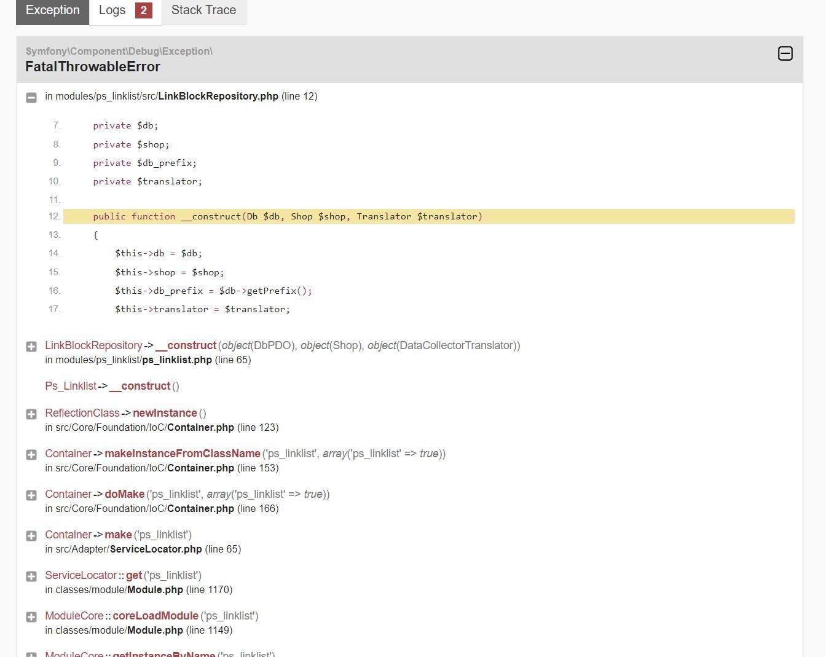
Task: Click Module.php (line 1149) file path
Action: click(139, 631)
